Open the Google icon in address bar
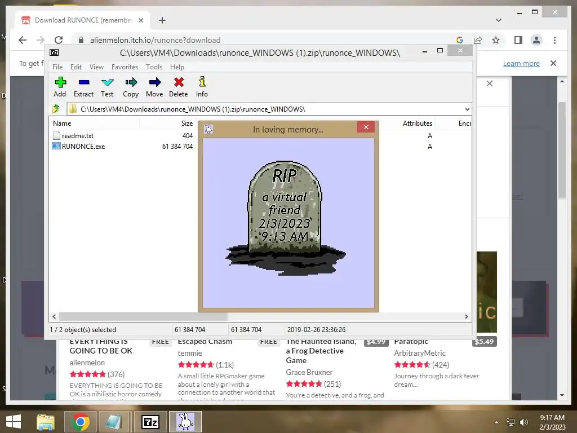The image size is (577, 433). pos(460,40)
